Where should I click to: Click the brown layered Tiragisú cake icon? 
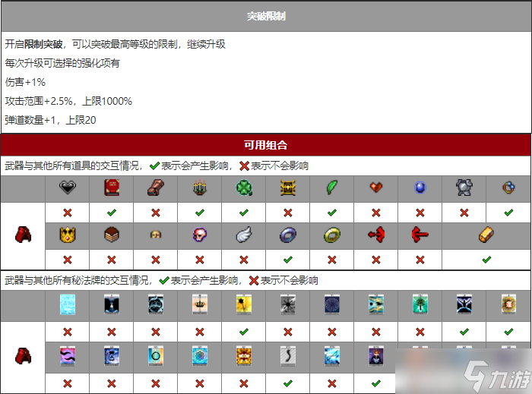[112, 235]
